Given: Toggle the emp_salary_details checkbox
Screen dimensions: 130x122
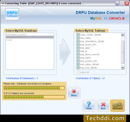Looking at the screenshot, I should point(78,64).
